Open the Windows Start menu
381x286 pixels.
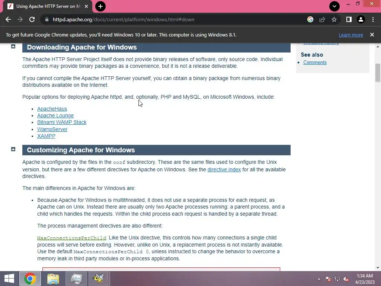[9, 279]
